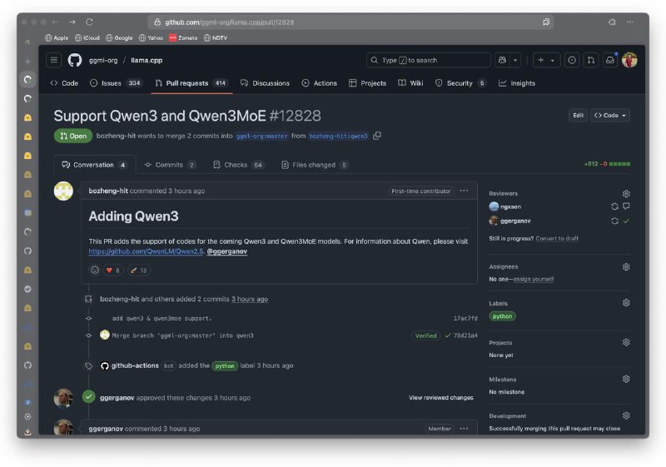Go forward in browser history
This screenshot has width=666, height=467.
pyautogui.click(x=72, y=22)
